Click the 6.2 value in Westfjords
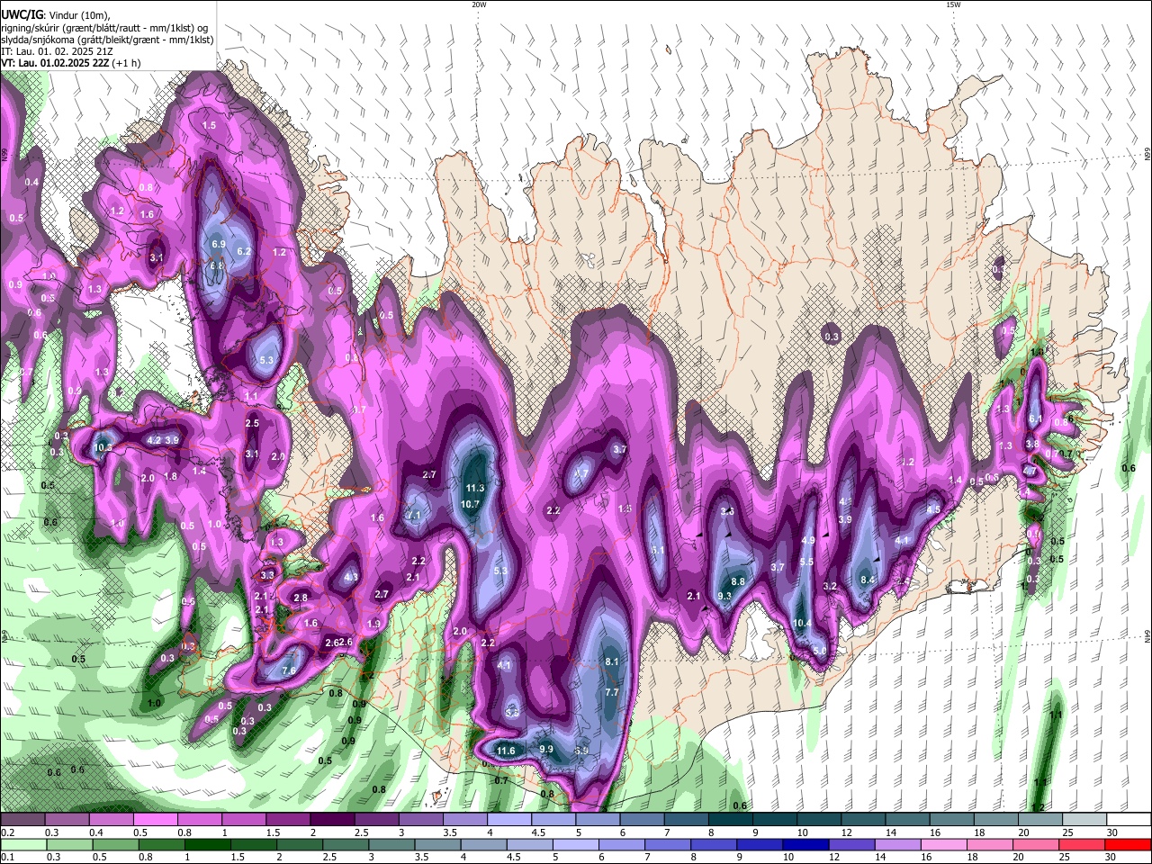Screen dimensions: 1152x864 coord(244,251)
